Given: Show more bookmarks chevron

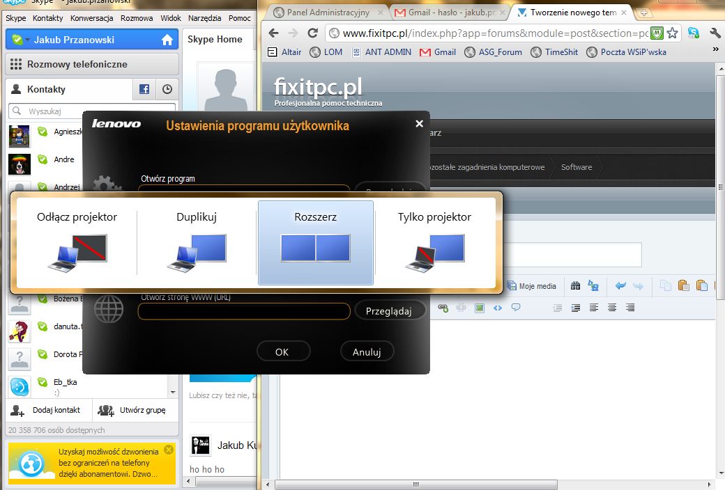Looking at the screenshot, I should [x=715, y=49].
